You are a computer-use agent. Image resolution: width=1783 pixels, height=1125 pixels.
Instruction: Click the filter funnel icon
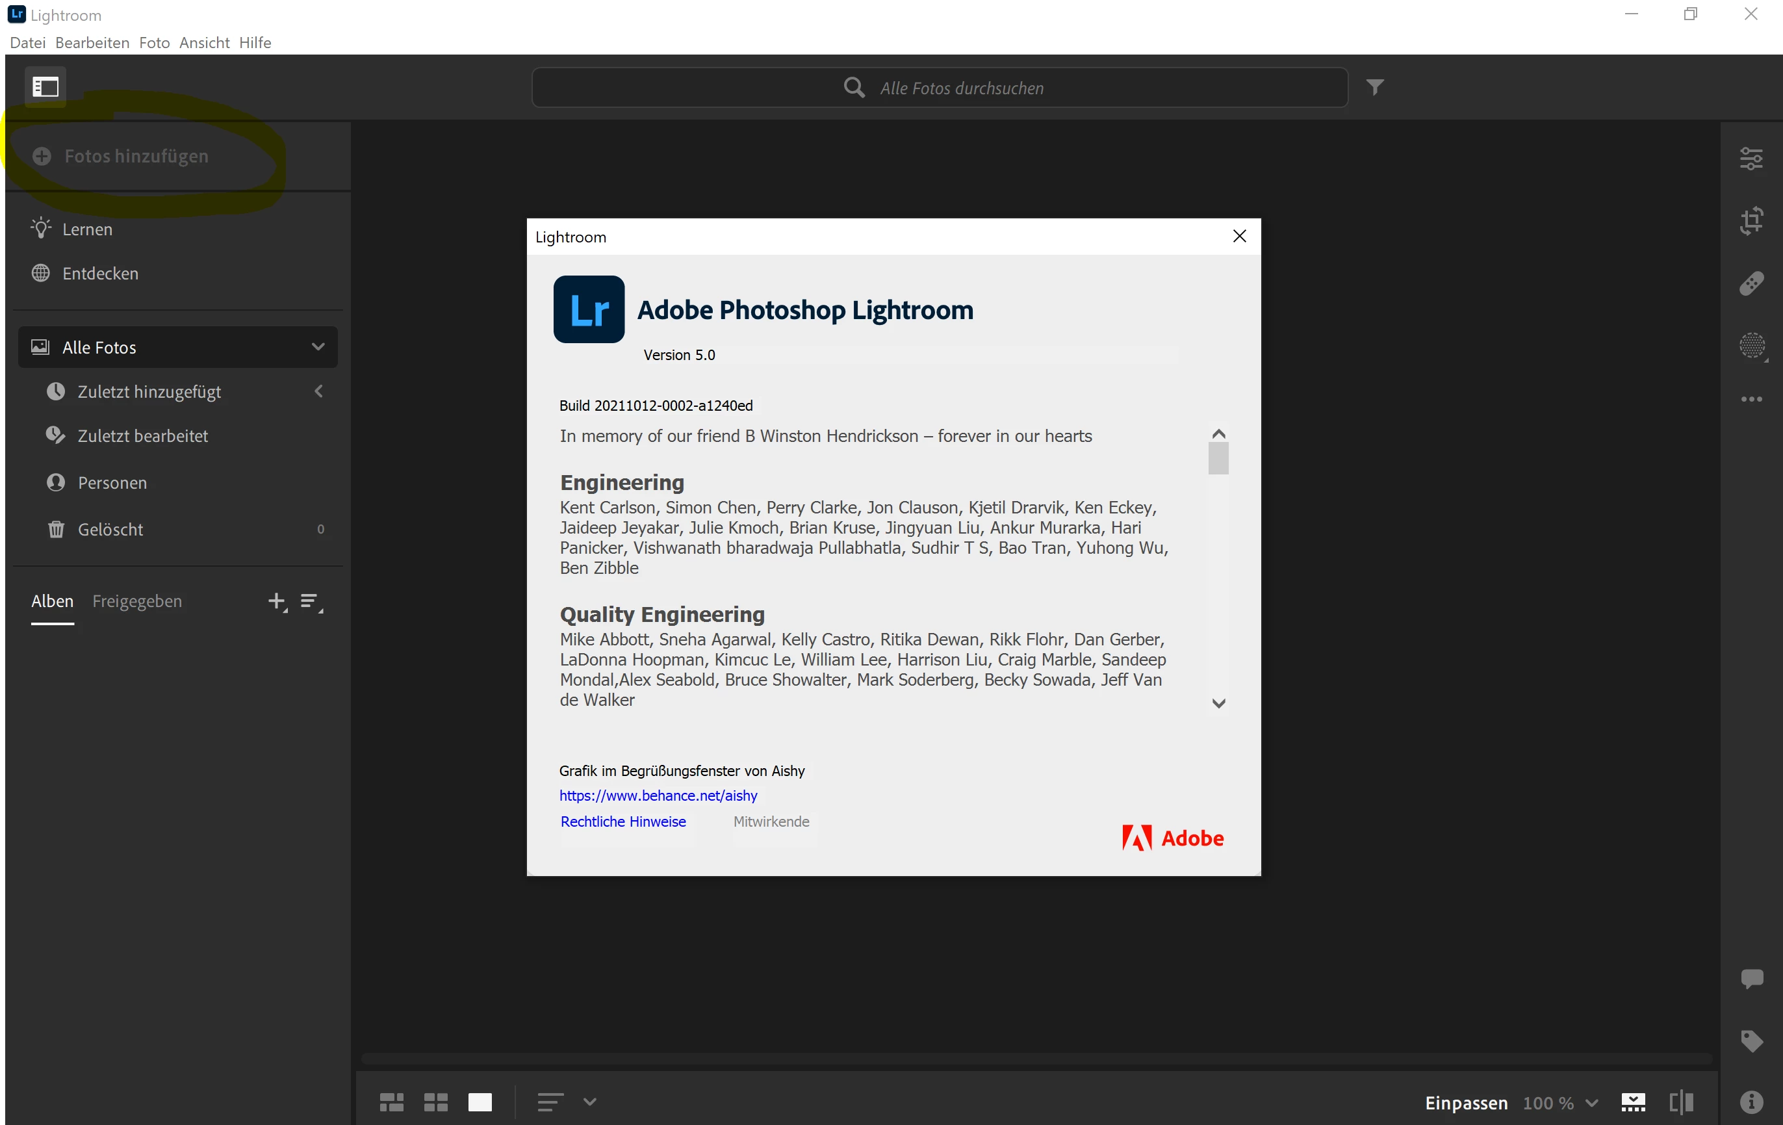1375,87
